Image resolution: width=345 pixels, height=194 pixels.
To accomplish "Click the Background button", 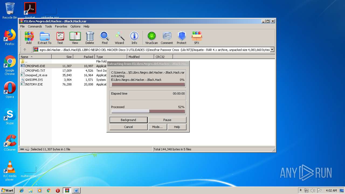I will pyautogui.click(x=129, y=120).
